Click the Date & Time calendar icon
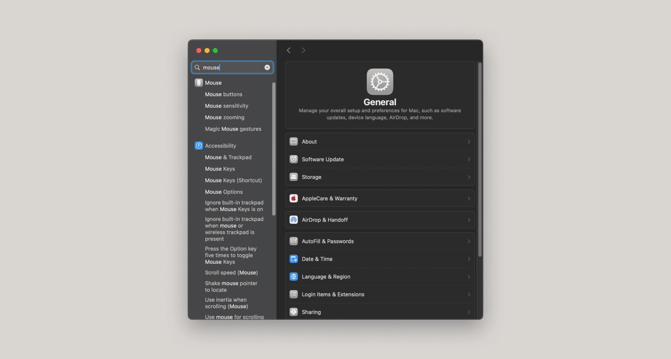Viewport: 671px width, 359px height. [x=294, y=259]
